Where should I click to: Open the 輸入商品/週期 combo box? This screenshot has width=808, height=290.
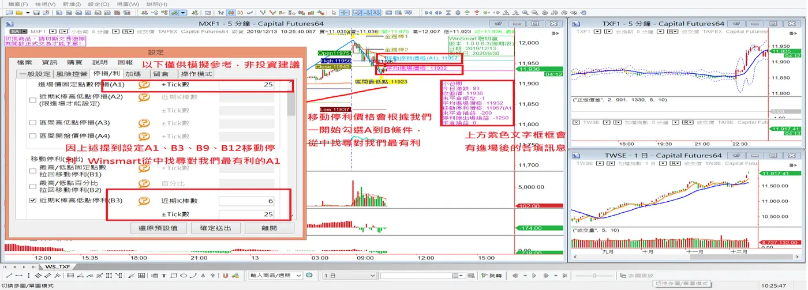(276, 276)
